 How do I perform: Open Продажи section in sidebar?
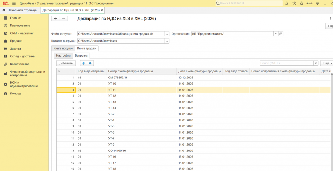[16, 41]
